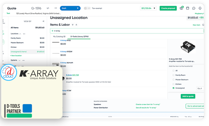Toggle the Tax-exempt switch
This screenshot has height=126, width=209.
click(x=87, y=8)
